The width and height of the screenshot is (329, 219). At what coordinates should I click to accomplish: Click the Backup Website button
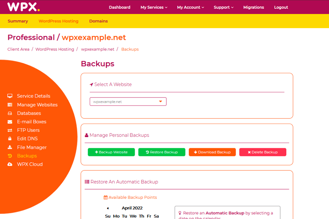coord(111,152)
